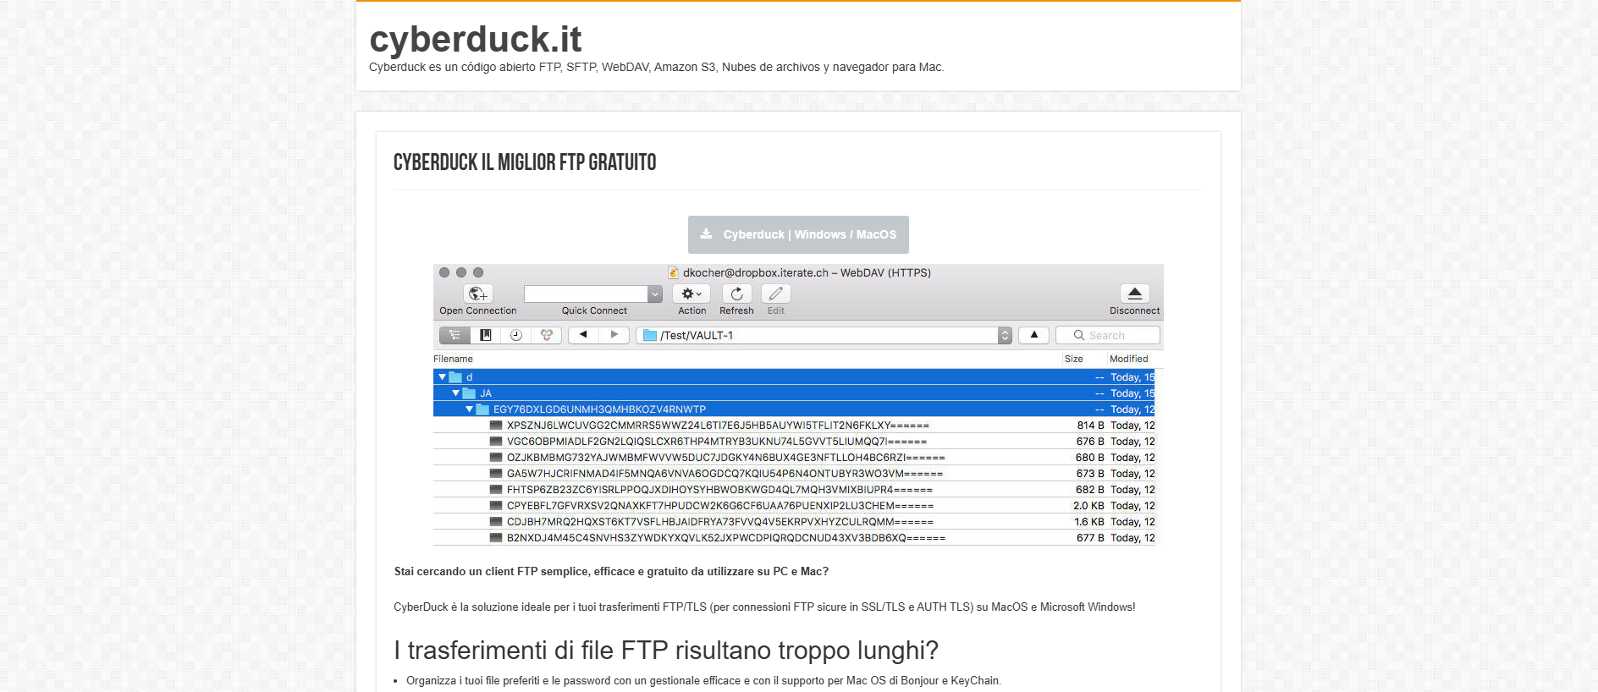Select file name starting B2NXDJ4M45C4SNVHS

[726, 538]
